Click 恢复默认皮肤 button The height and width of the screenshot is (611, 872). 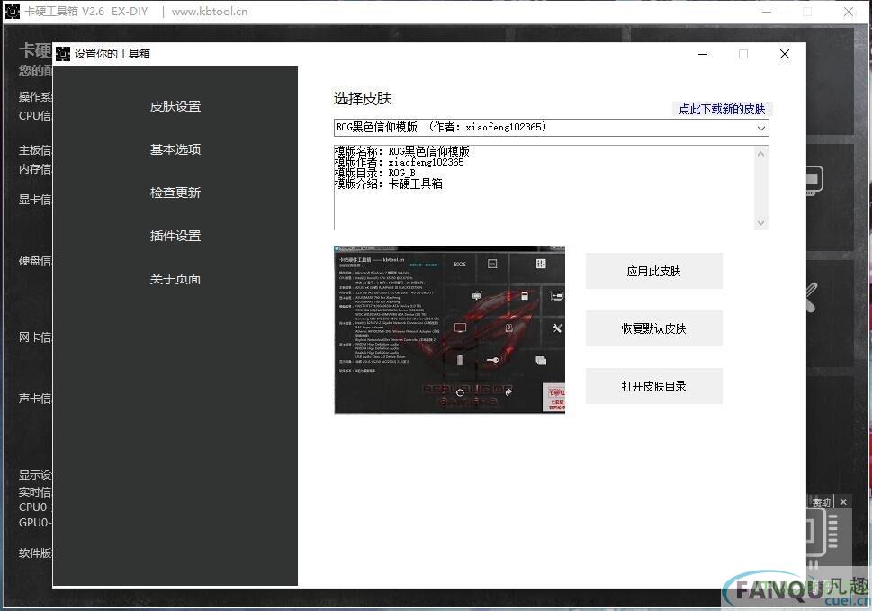point(654,328)
